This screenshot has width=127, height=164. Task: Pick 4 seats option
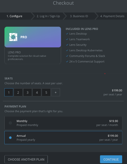tap(37, 92)
